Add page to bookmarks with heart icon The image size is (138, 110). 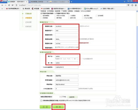tap(128, 5)
